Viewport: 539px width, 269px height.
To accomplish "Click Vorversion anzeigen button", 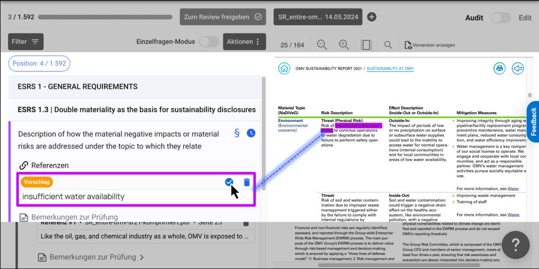I will pos(430,45).
